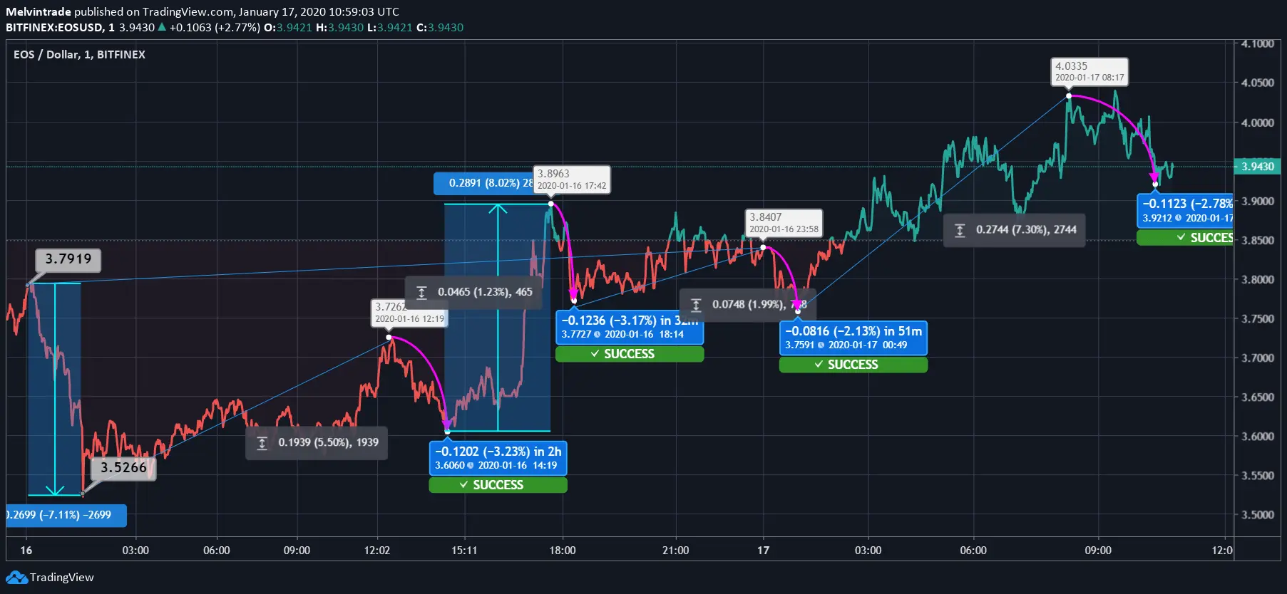
Task: Click the measure icon beside 0.1939 (5.50%) label
Action: [262, 443]
